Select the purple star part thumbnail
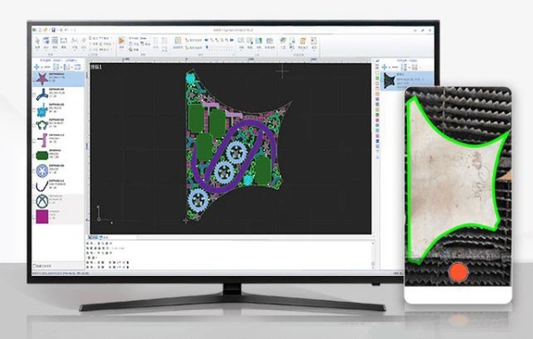The image size is (533, 339). click(42, 79)
